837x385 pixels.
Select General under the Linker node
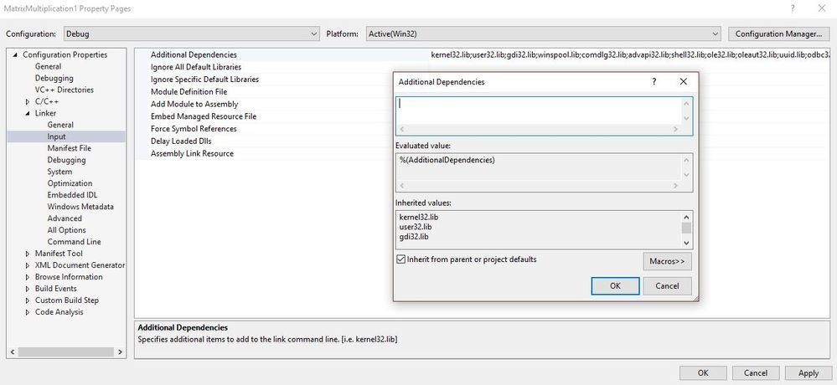(60, 125)
